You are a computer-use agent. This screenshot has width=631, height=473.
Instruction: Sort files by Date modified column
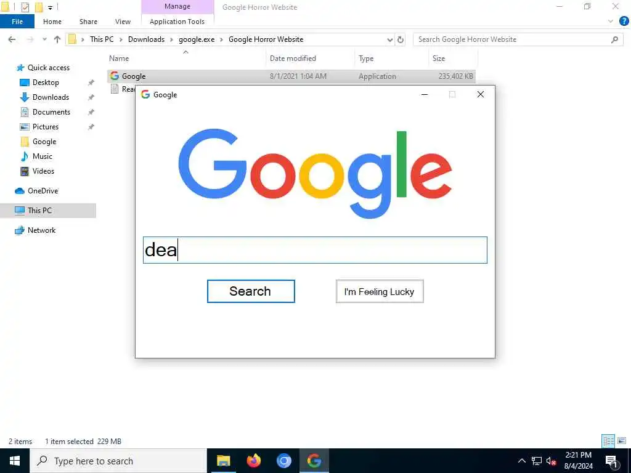pyautogui.click(x=293, y=59)
